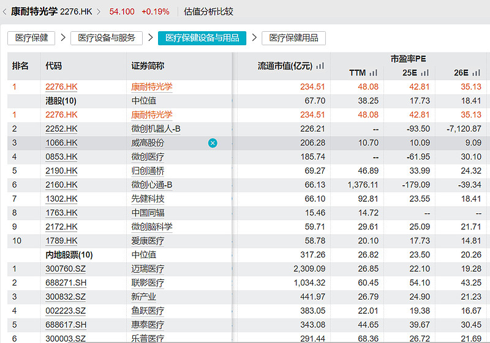Click the 证券简称 column header
490x343 pixels.
click(148, 66)
